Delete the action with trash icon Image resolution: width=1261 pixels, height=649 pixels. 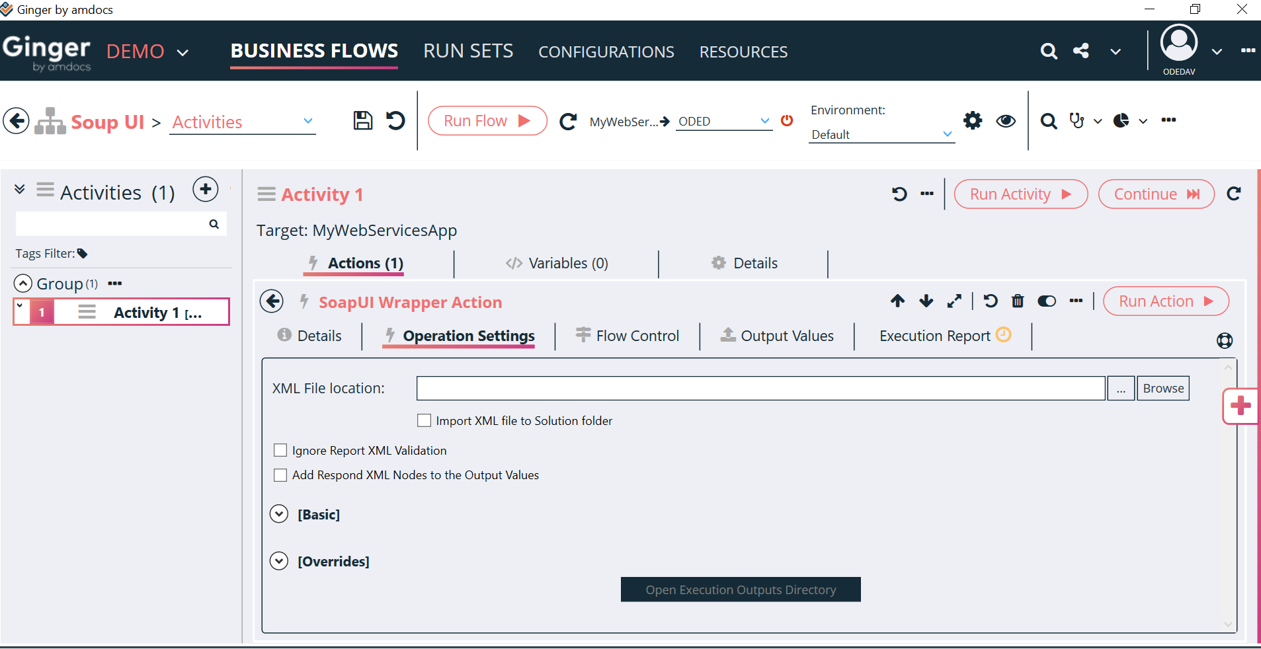click(1018, 301)
